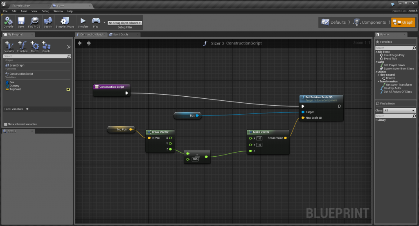Image resolution: width=419 pixels, height=226 pixels.
Task: Start Simulate from the toolbar
Action: 83,22
